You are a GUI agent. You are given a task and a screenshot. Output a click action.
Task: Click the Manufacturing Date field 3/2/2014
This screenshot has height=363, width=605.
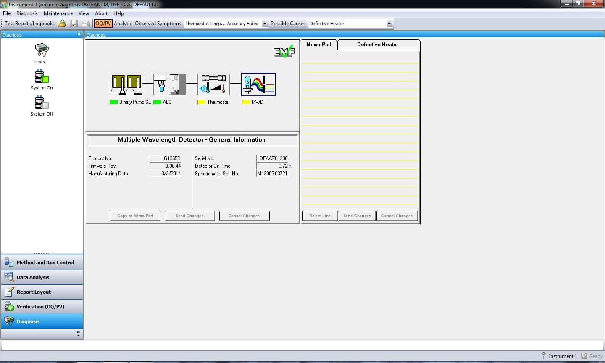[x=166, y=174]
